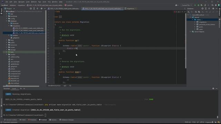The height and width of the screenshot is (124, 221).
Task: Open the File menu
Action: tap(7, 2)
